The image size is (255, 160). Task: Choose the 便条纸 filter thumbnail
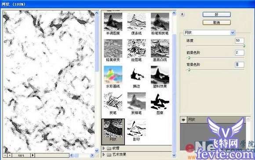point(136,22)
